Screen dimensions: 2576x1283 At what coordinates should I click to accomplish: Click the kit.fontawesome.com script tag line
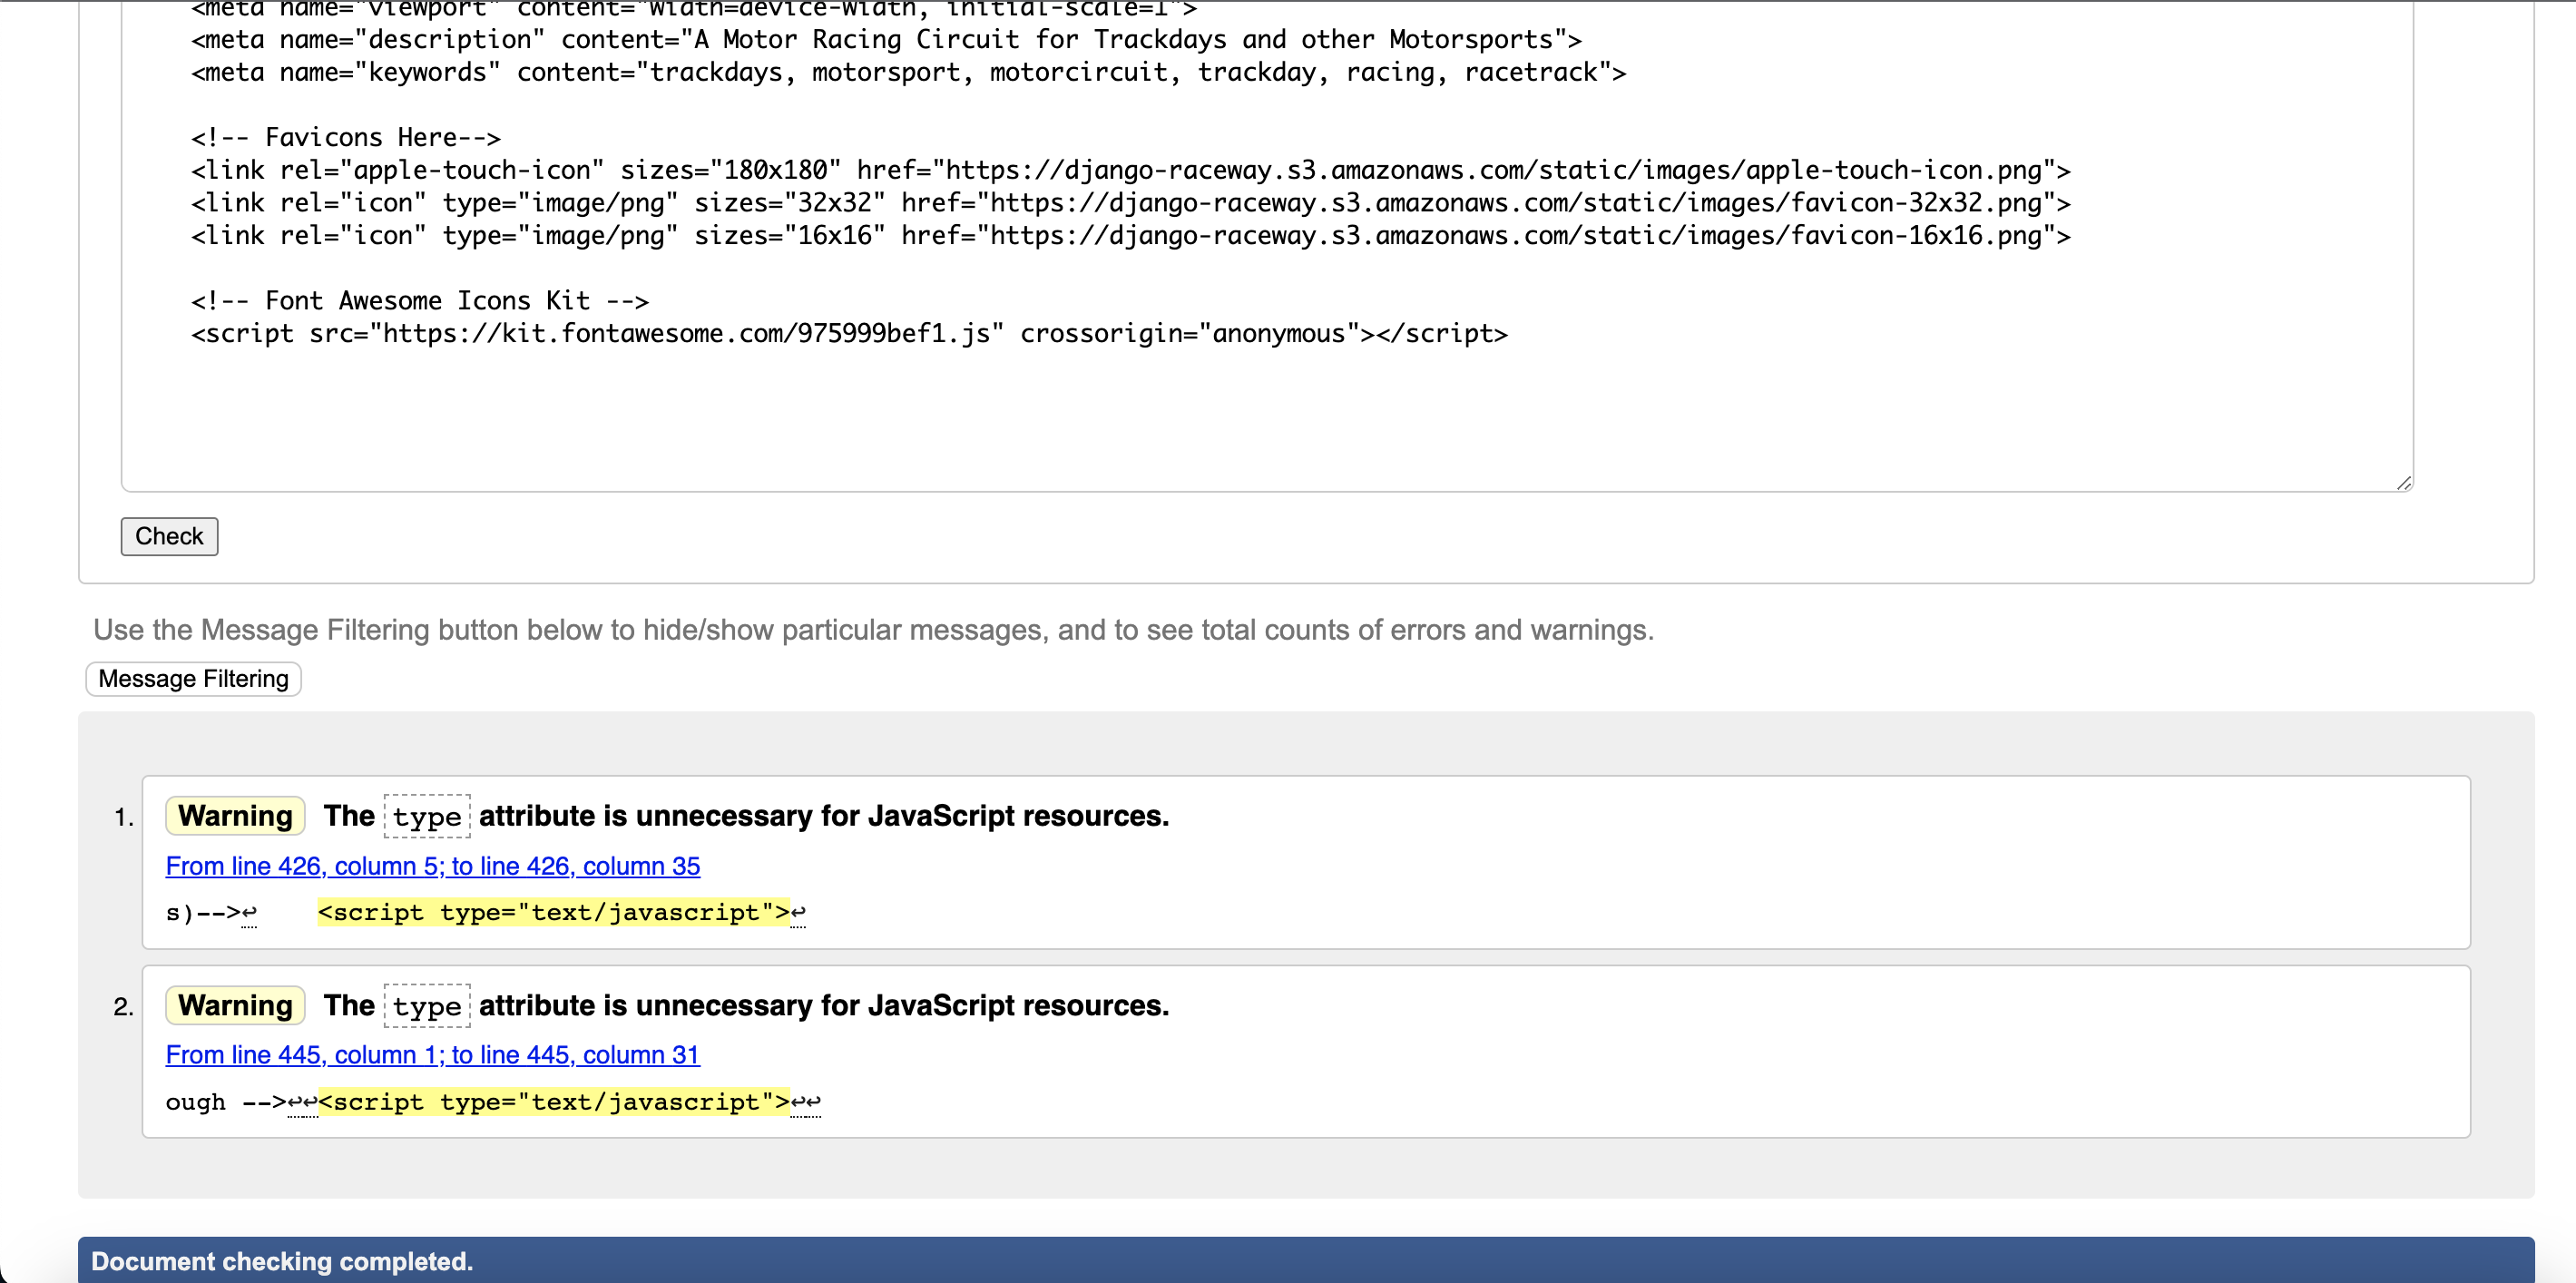(849, 334)
